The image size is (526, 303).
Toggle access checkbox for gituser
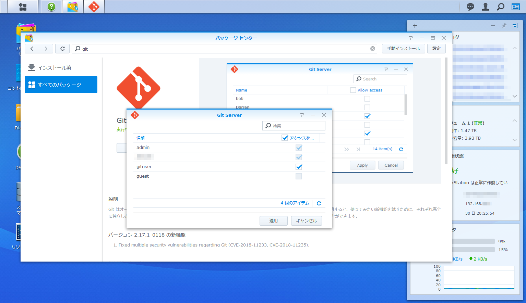pos(299,167)
